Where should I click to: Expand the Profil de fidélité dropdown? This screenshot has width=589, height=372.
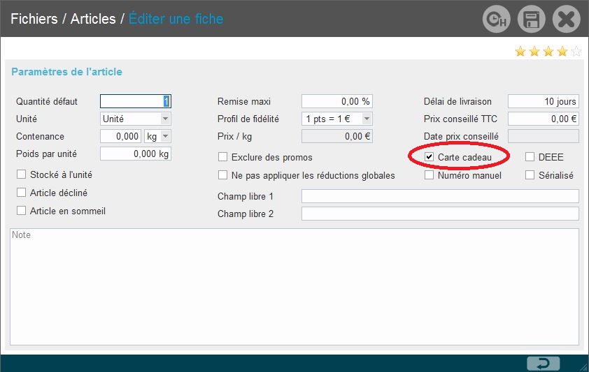(x=337, y=119)
